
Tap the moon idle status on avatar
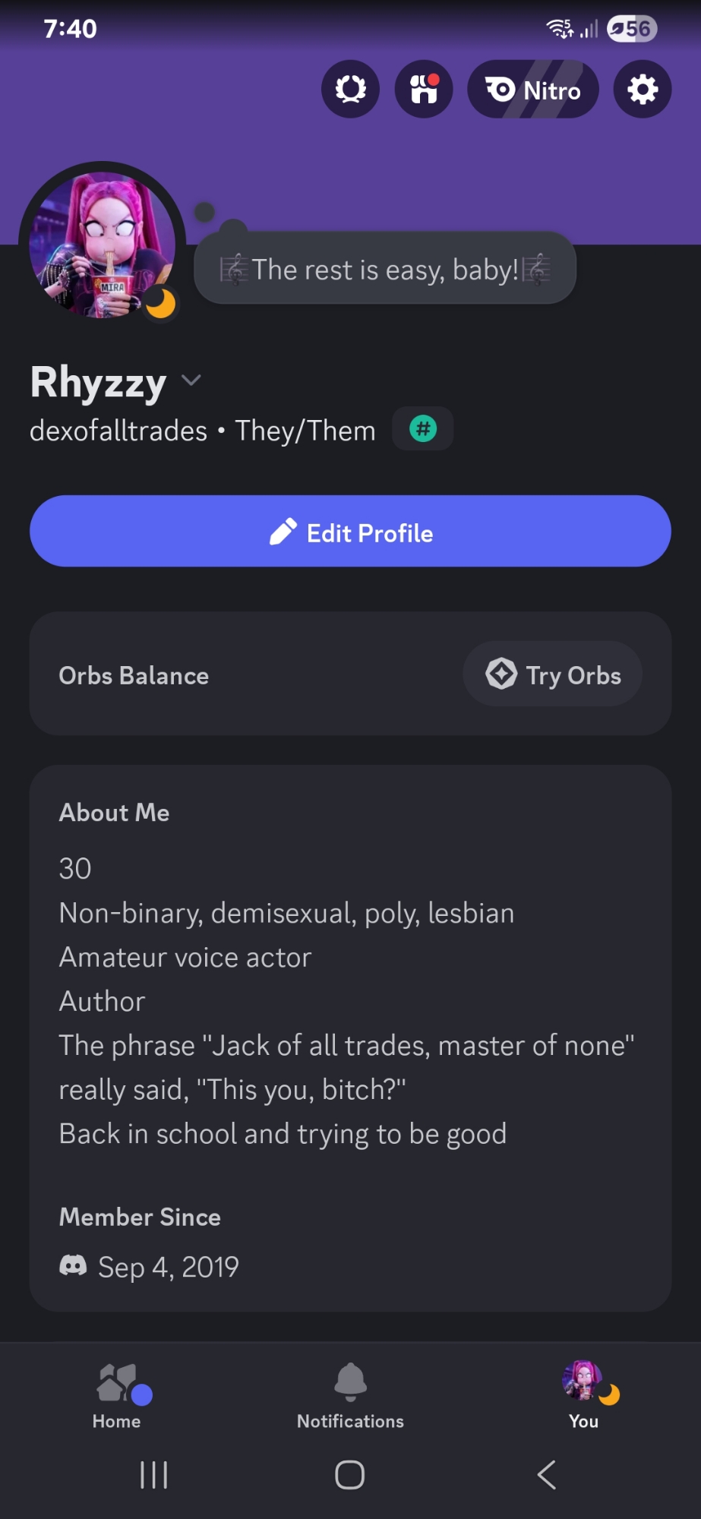coord(160,304)
